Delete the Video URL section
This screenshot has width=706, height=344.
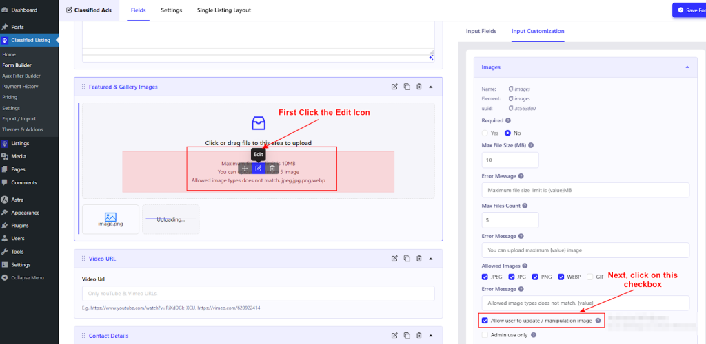(418, 259)
